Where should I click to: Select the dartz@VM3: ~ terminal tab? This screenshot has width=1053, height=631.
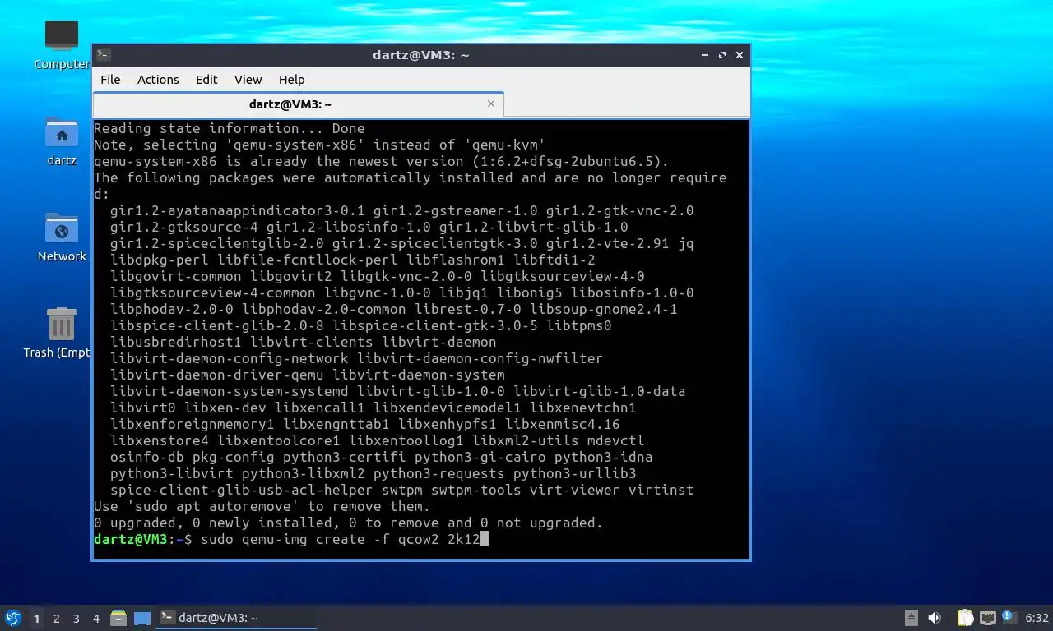coord(298,104)
